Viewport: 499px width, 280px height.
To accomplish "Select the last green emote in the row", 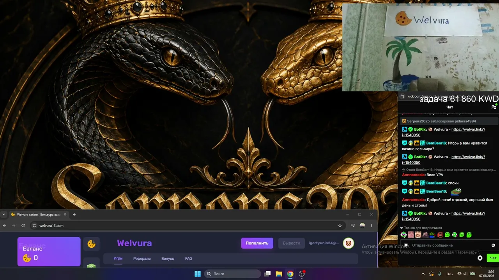I will click(x=469, y=235).
